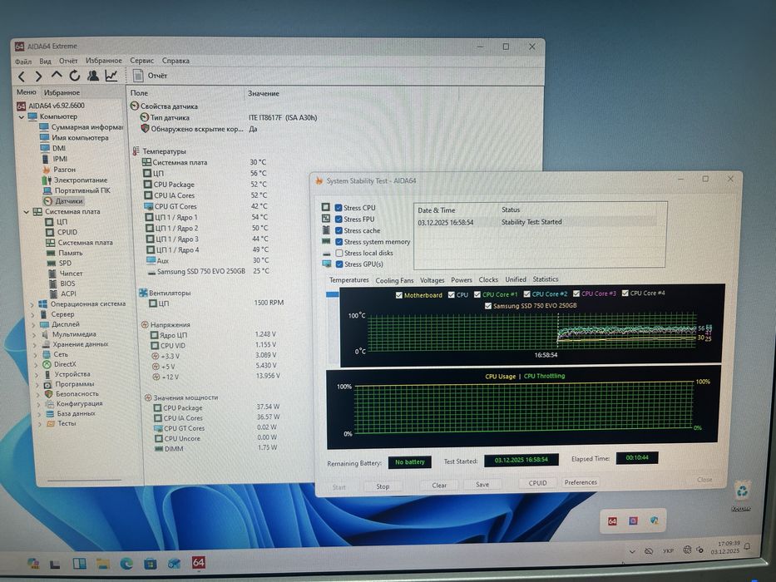This screenshot has height=582, width=776.
Task: Click the Back arrow in AIDA64 toolbar
Action: pyautogui.click(x=22, y=76)
